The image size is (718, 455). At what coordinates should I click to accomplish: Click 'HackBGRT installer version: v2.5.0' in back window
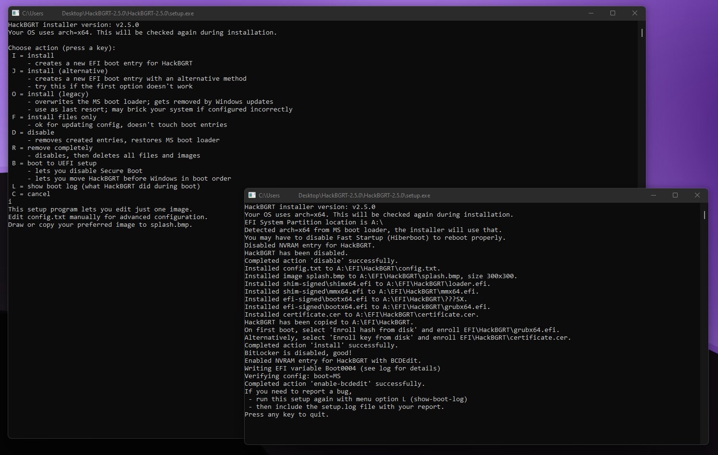pyautogui.click(x=74, y=25)
